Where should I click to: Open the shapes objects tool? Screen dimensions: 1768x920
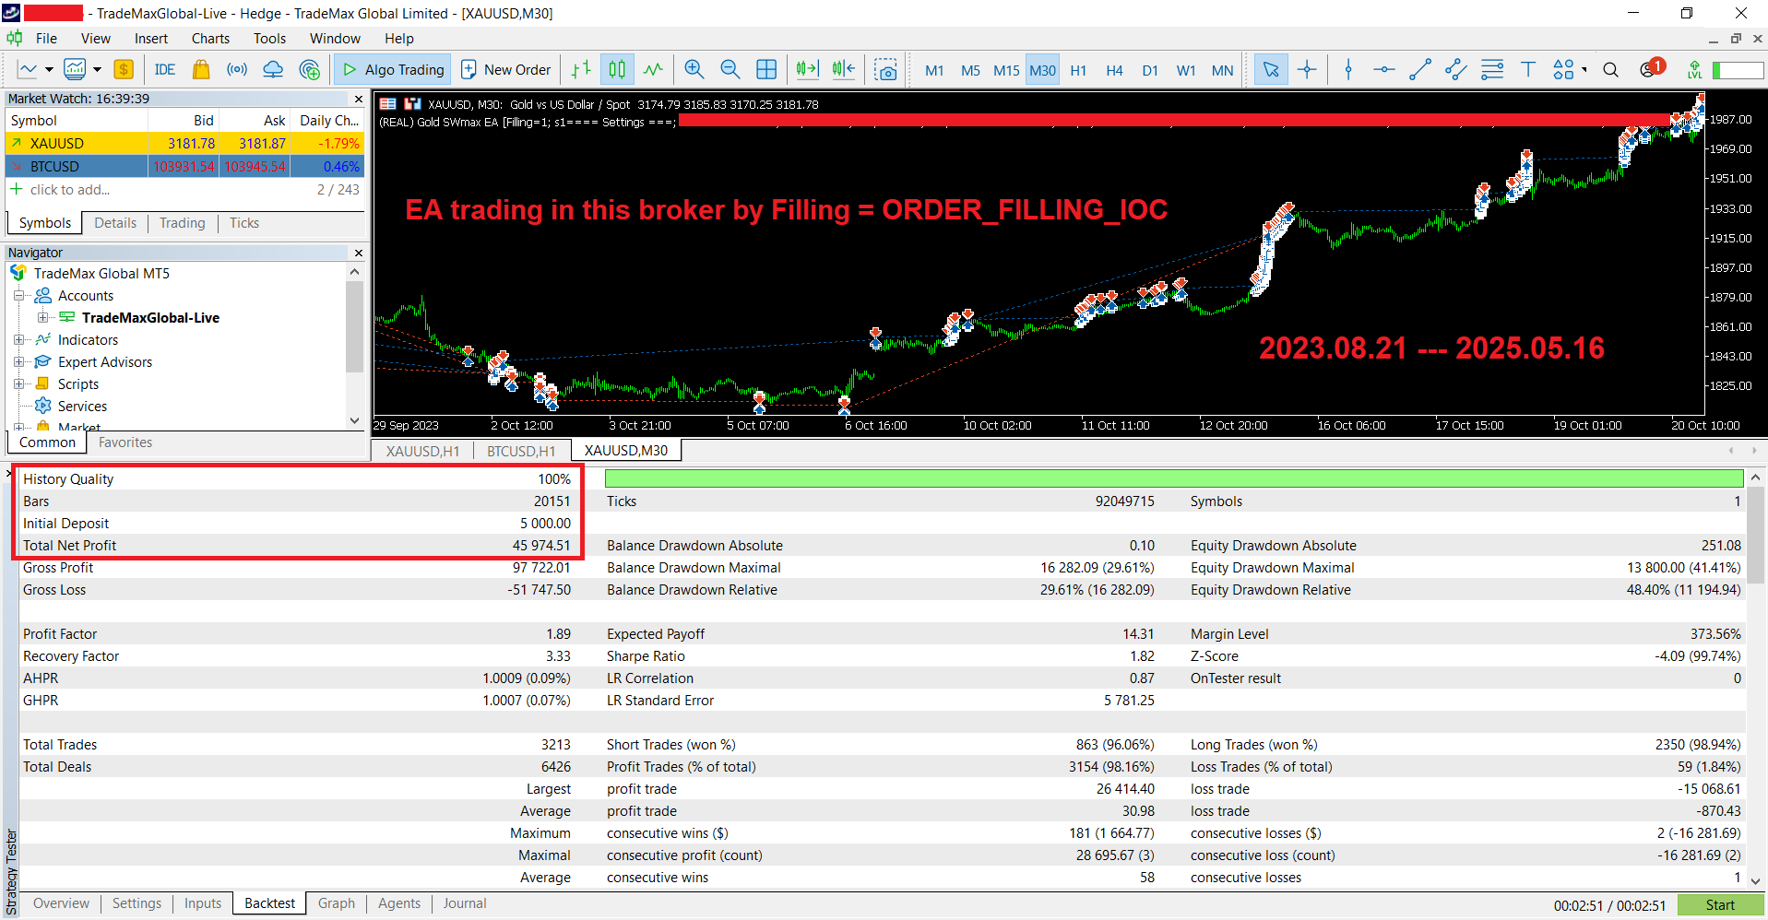tap(1563, 69)
